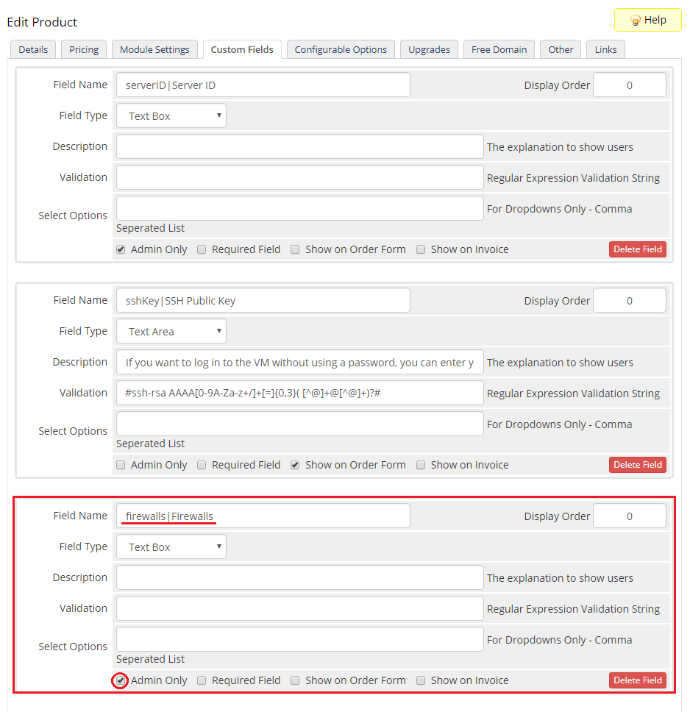The height and width of the screenshot is (712, 690).
Task: Click Select Options input of firewalls field
Action: point(300,639)
